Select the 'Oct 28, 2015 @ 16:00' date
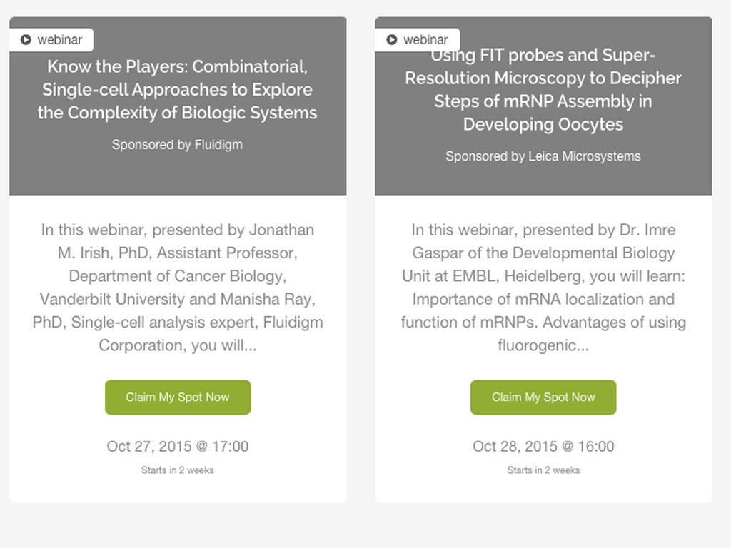 (x=543, y=447)
